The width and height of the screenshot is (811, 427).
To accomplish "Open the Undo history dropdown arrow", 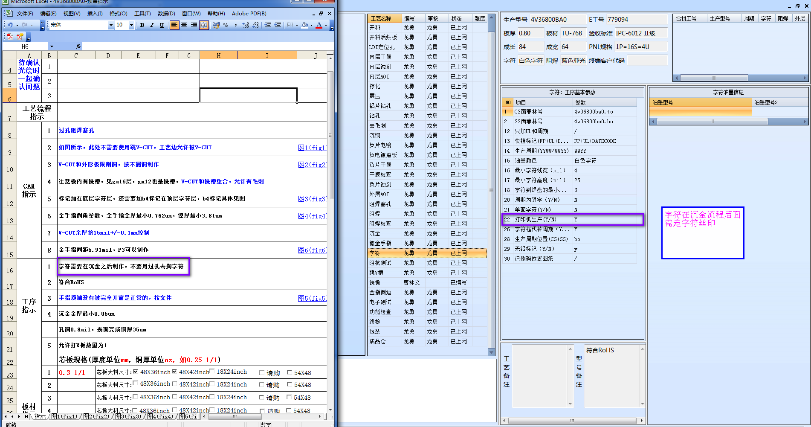I will [x=17, y=25].
